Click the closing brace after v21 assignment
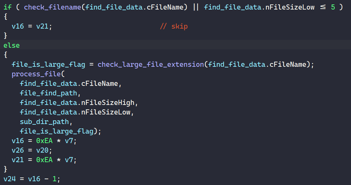351x185 pixels. (x=5, y=169)
